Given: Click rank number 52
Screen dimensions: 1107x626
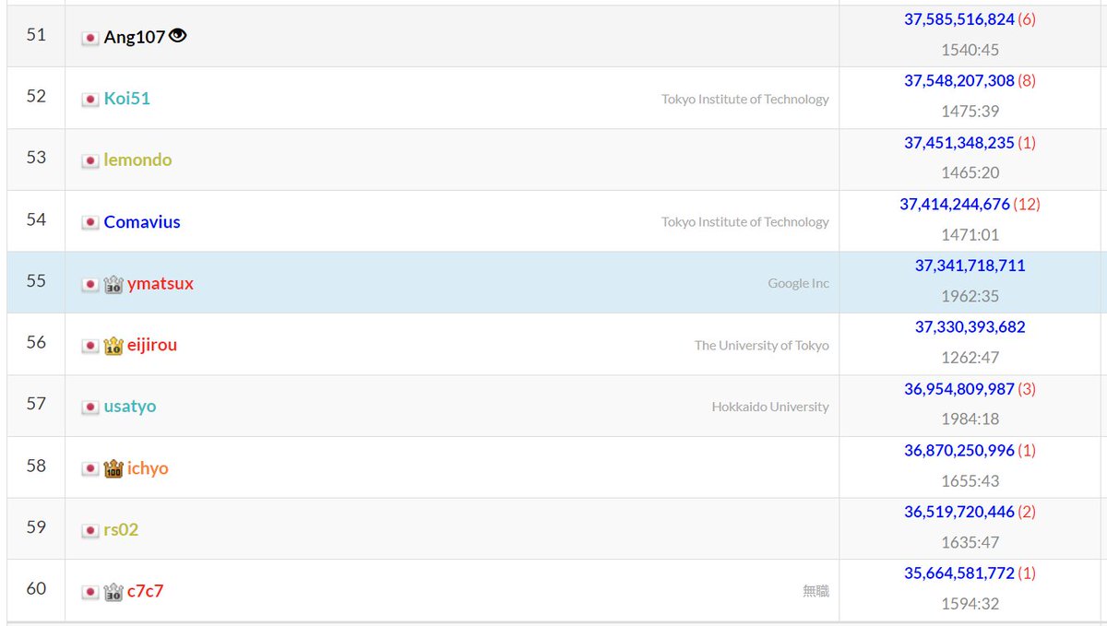Looking at the screenshot, I should (36, 96).
